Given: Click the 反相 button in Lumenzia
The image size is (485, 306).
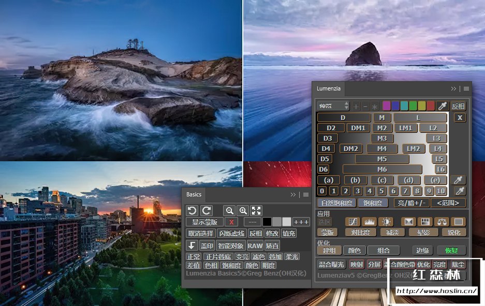Looking at the screenshot, I should click(458, 106).
